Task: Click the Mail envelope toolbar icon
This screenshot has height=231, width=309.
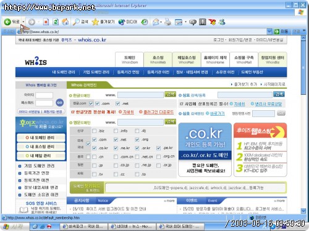Action: coord(156,22)
